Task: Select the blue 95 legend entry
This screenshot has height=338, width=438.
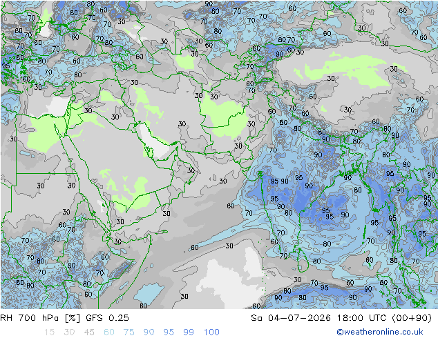Action: [169, 332]
